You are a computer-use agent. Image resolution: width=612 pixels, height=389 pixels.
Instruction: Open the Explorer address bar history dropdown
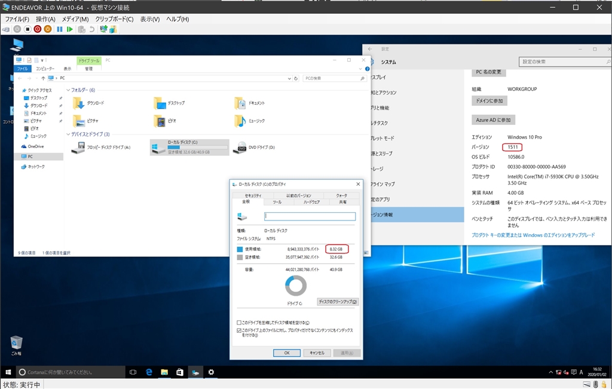click(289, 78)
